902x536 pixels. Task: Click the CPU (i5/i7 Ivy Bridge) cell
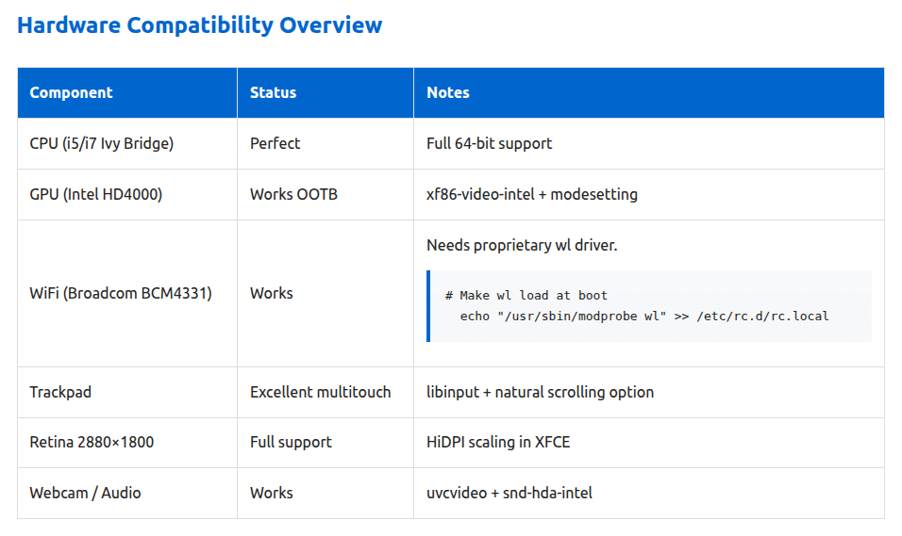coord(127,143)
